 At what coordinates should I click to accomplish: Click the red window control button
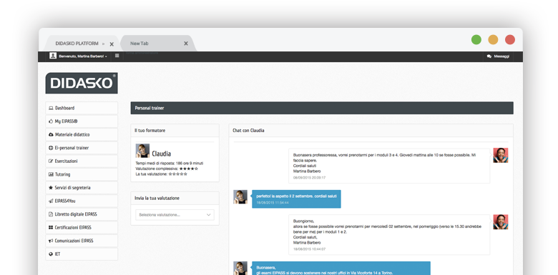coord(510,39)
